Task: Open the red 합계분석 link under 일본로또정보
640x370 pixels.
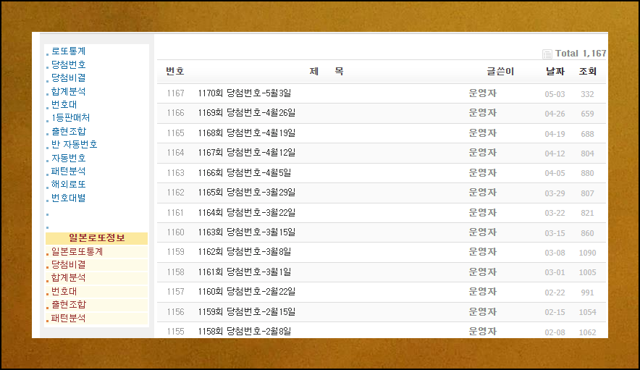Action: tap(68, 278)
